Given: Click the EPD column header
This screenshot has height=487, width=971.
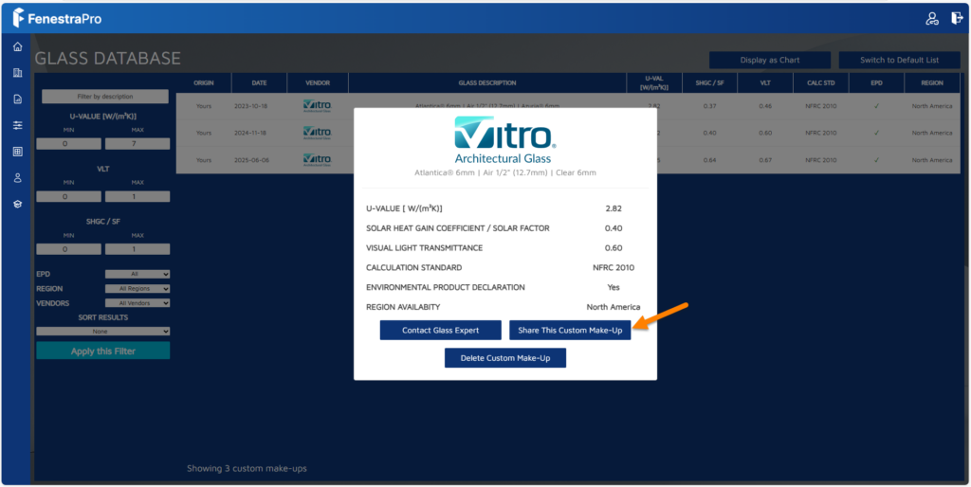Looking at the screenshot, I should click(x=876, y=83).
